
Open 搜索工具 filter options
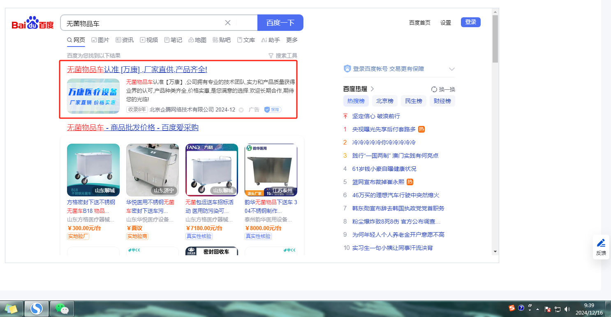click(x=283, y=56)
